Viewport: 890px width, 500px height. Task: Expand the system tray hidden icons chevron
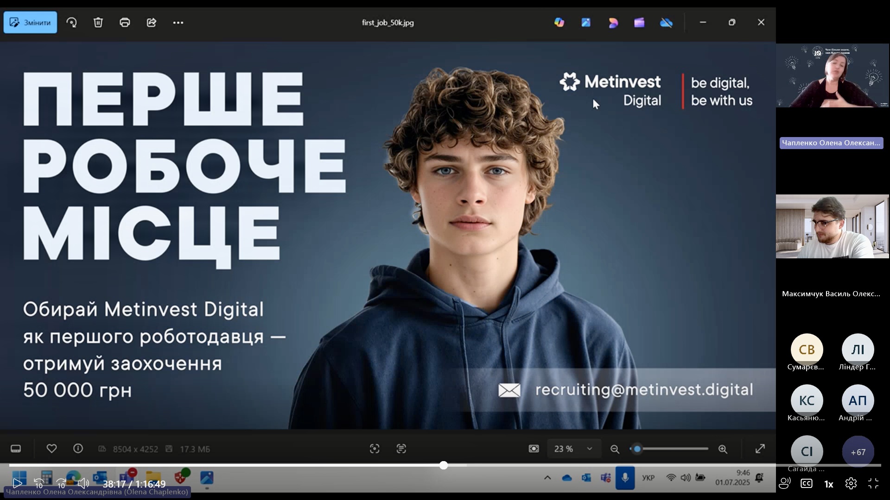(x=547, y=478)
